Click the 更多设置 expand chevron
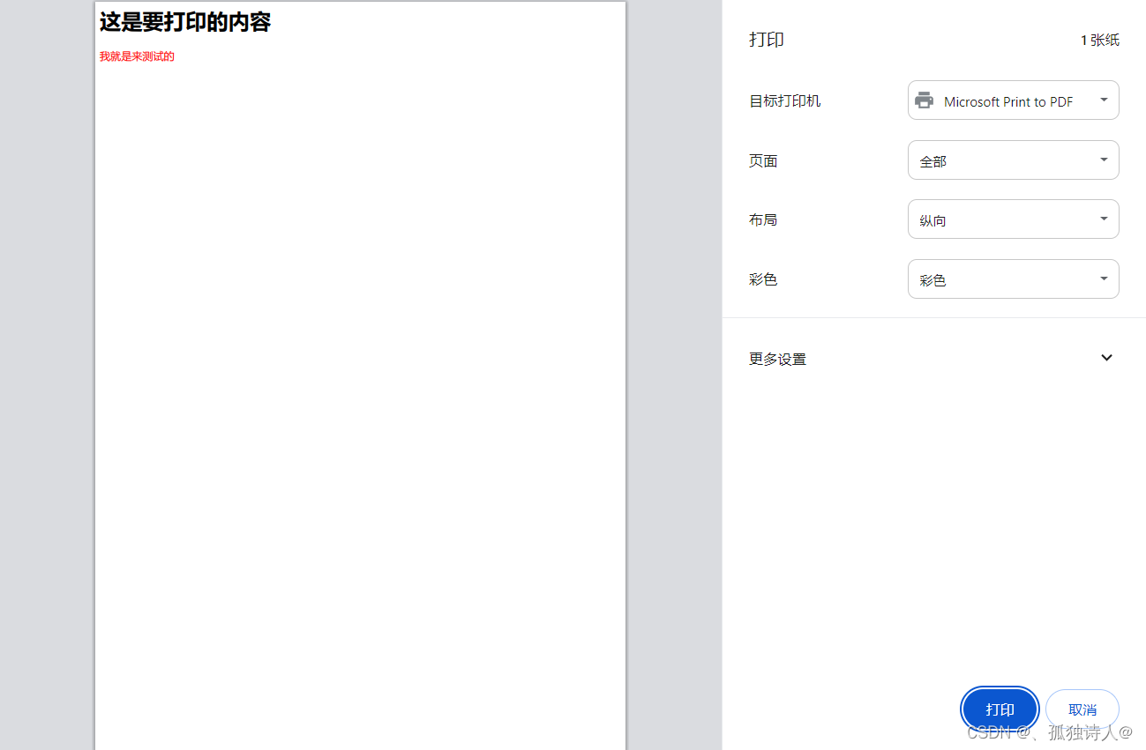 (x=1106, y=358)
